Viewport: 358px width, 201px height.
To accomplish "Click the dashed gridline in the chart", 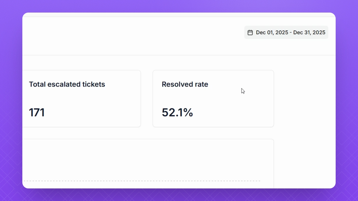I will (140, 181).
